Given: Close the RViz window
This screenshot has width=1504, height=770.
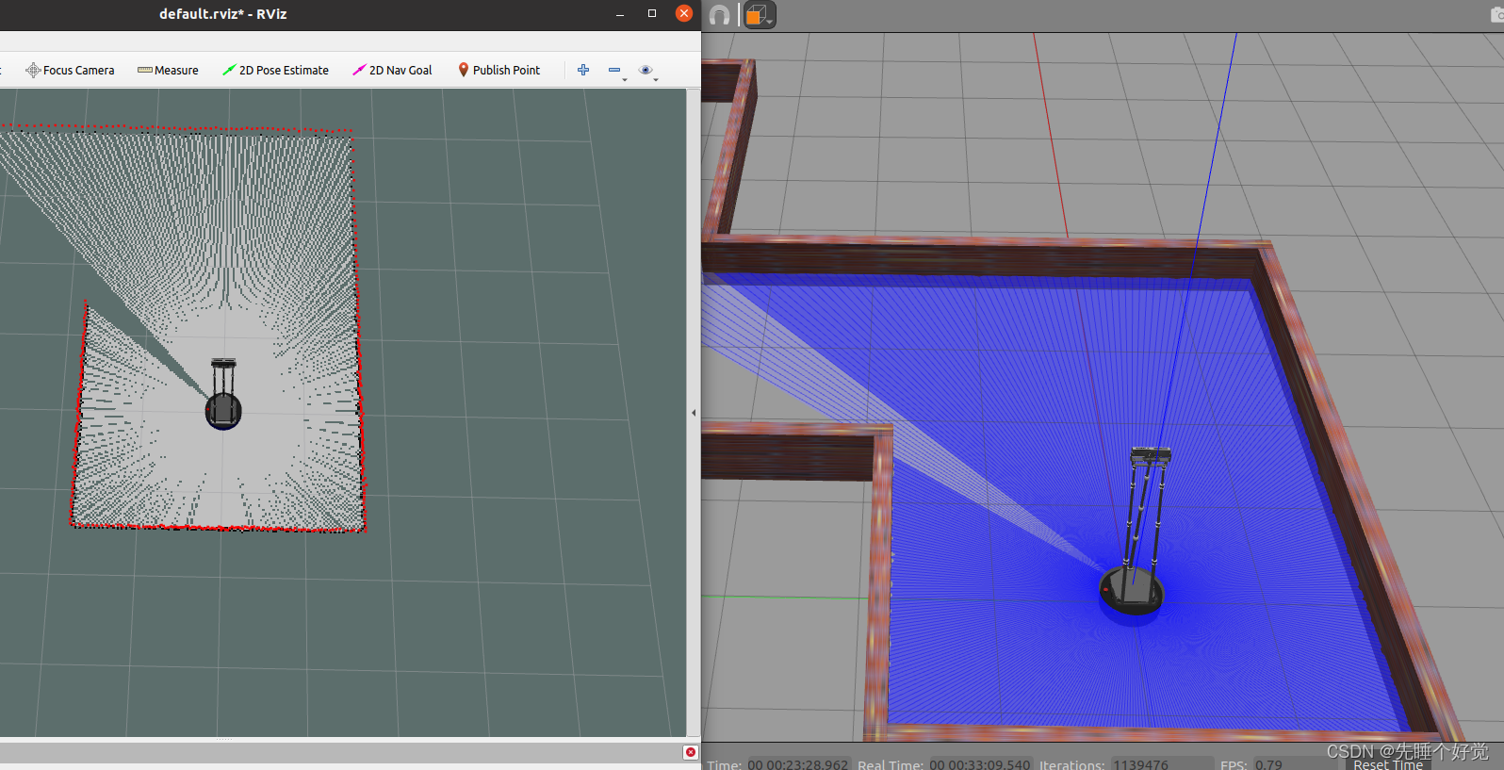Looking at the screenshot, I should [x=684, y=13].
